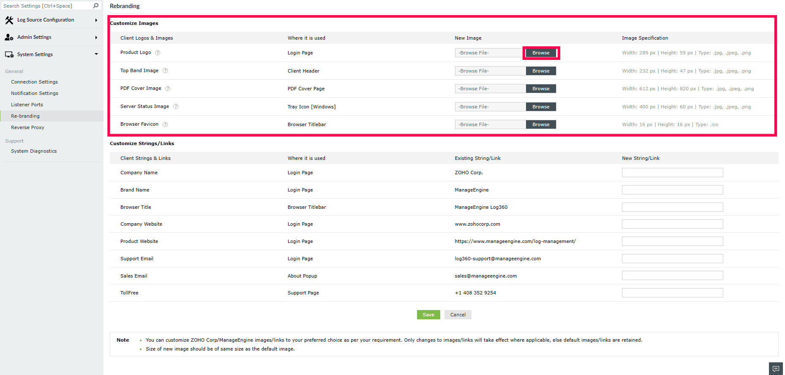Image resolution: width=785 pixels, height=375 pixels.
Task: Open the chat feedback icon at bottom right
Action: click(x=776, y=369)
